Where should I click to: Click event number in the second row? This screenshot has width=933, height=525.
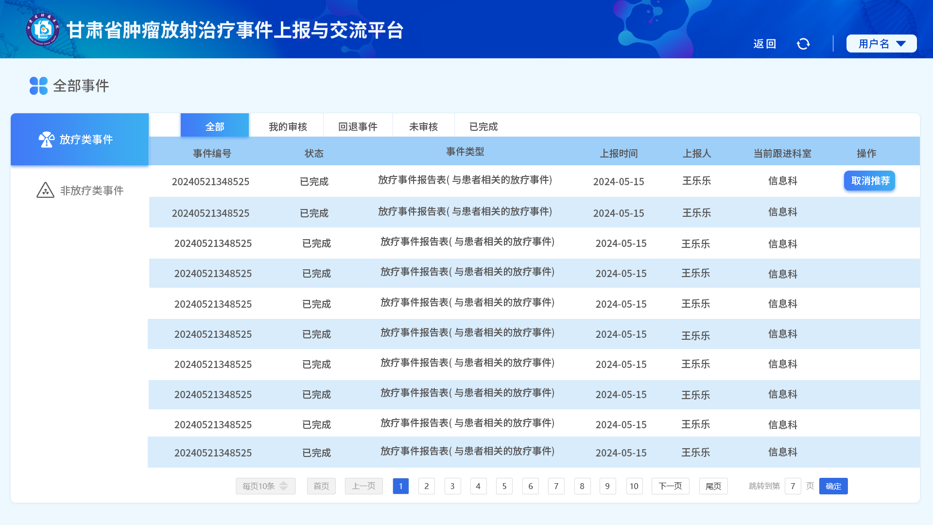tap(210, 213)
